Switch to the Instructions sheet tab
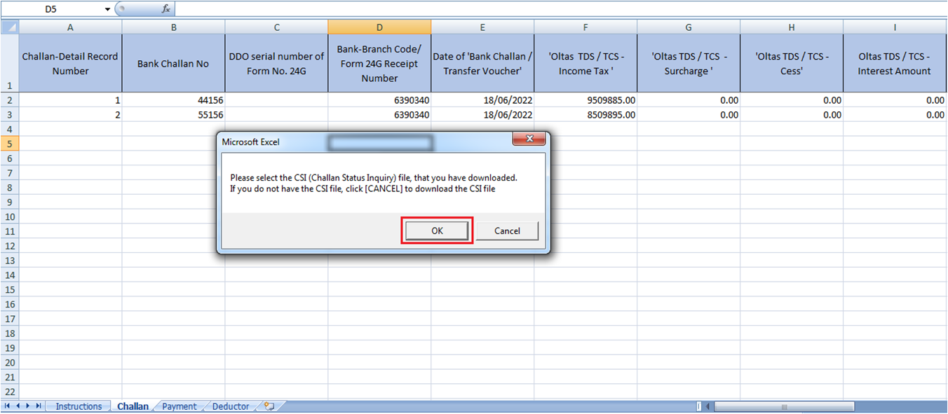948x414 pixels. pos(78,406)
